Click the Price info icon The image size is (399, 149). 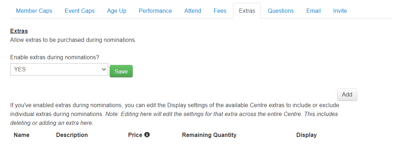coord(147,134)
